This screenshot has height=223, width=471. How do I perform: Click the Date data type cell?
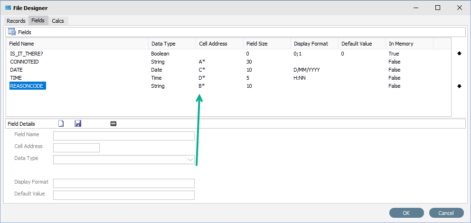point(157,70)
